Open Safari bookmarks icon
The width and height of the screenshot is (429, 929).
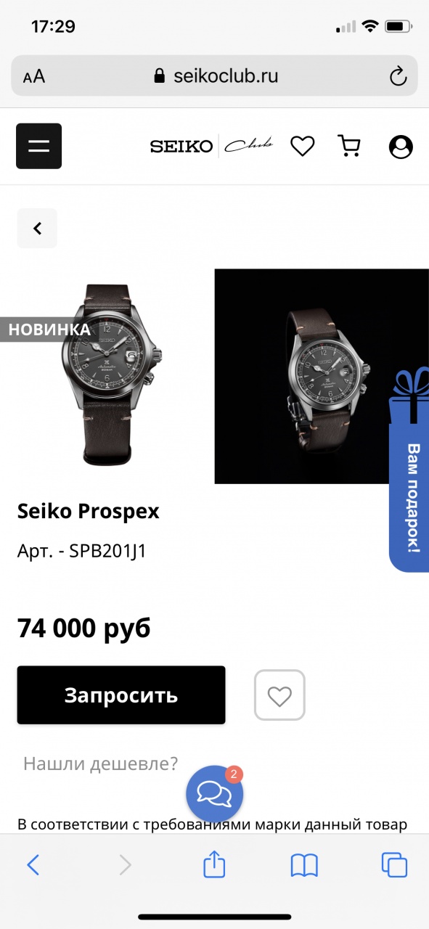[x=304, y=864]
